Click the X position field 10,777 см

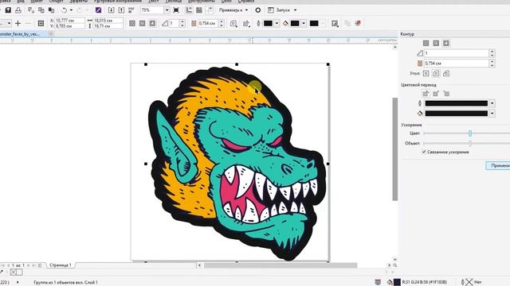(x=69, y=21)
